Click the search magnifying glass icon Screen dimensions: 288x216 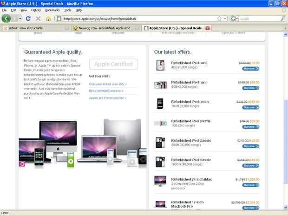tap(283, 19)
